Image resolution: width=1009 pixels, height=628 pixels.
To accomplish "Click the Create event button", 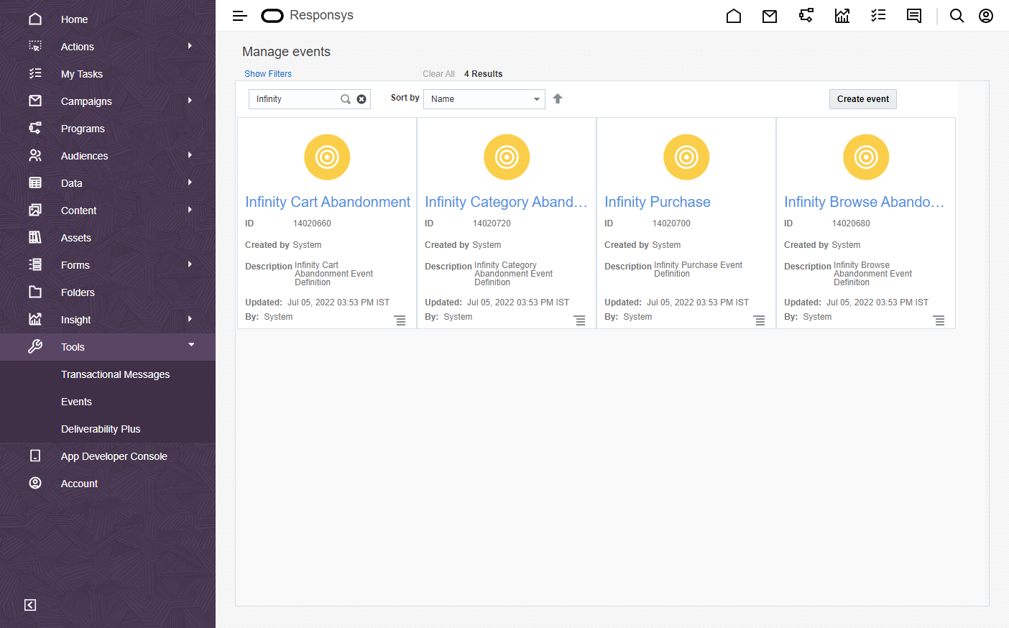I will (862, 98).
